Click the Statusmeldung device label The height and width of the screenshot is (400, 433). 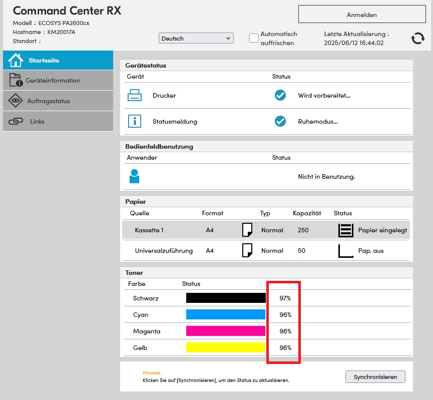tap(175, 122)
